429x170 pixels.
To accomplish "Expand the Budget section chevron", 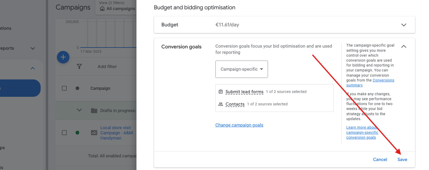I will [x=404, y=25].
